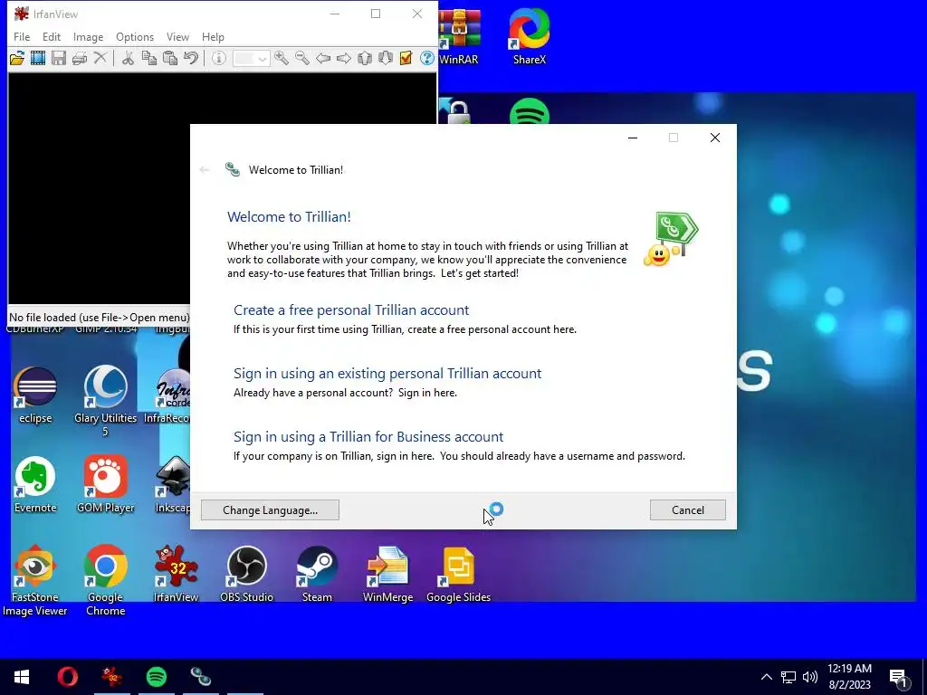Click the Previous file left arrow in IrfanView
This screenshot has height=695, width=927.
pyautogui.click(x=323, y=58)
